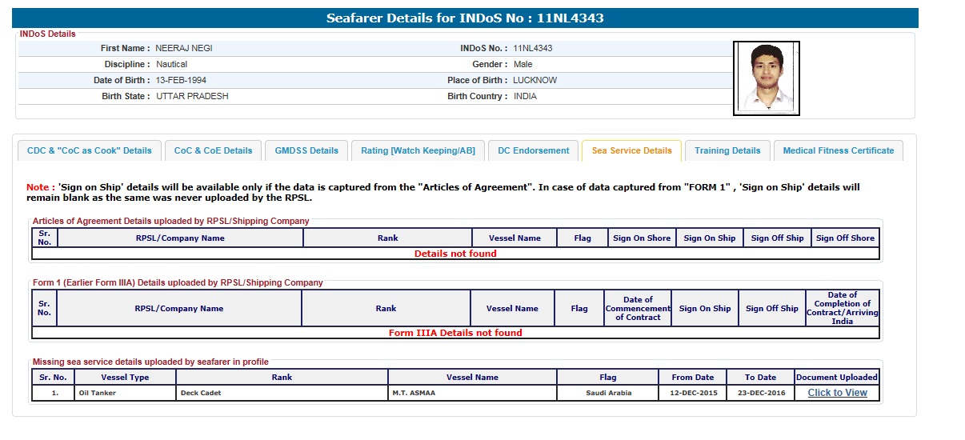Click the Document Uploaded column header

pyautogui.click(x=837, y=377)
